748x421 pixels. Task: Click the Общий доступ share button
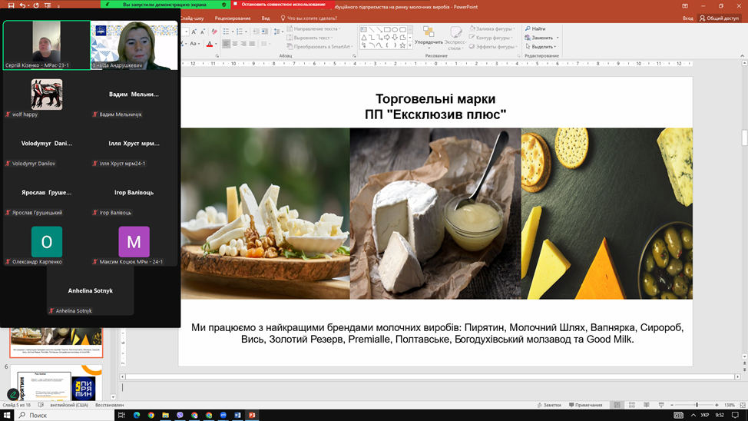pyautogui.click(x=720, y=18)
